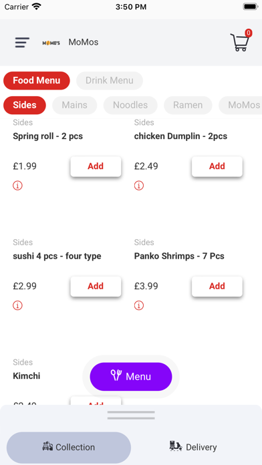This screenshot has height=465, width=262.
Task: Tap the Kimchi item title
Action: [27, 376]
